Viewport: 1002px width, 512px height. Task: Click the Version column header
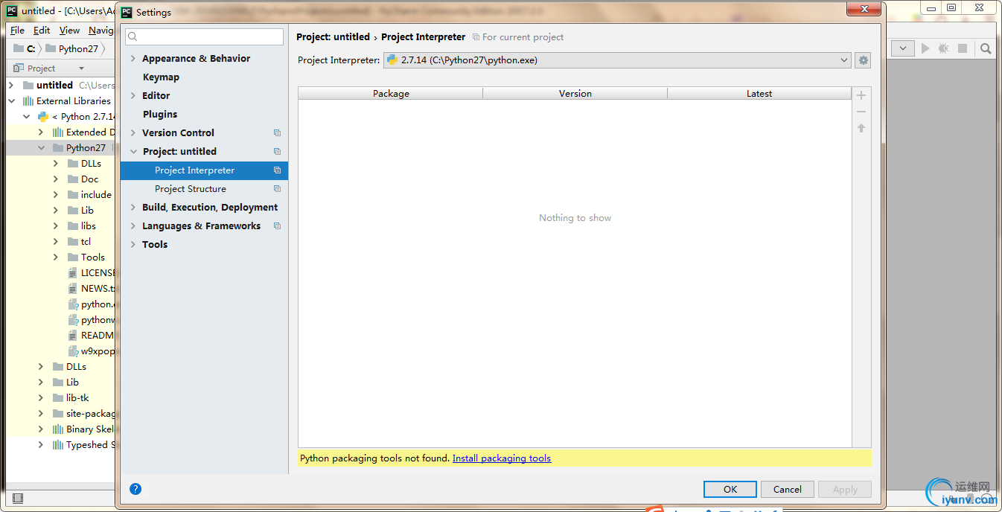tap(575, 94)
